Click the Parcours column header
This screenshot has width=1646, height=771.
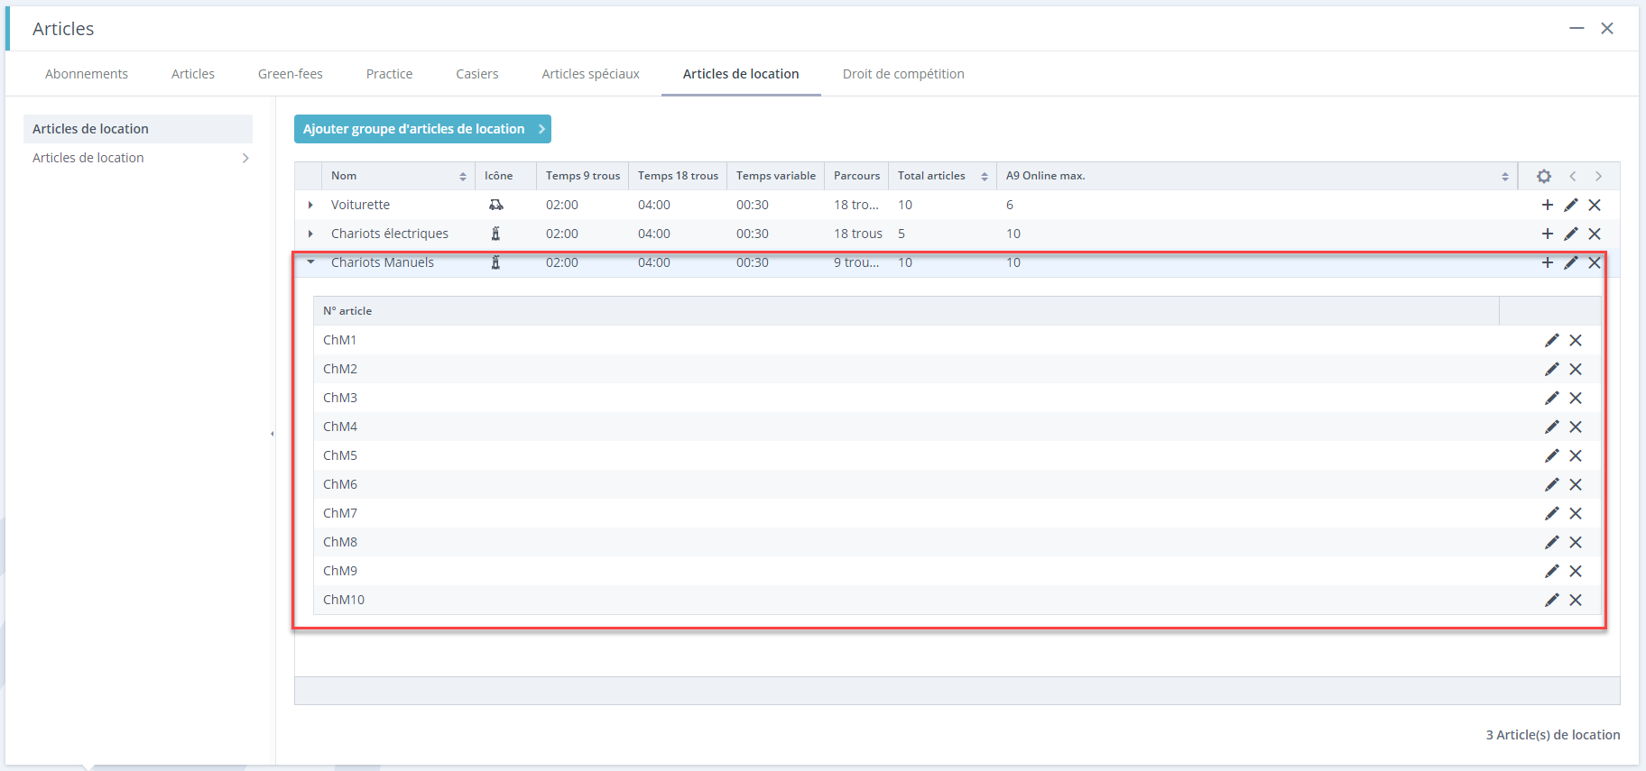[x=856, y=176]
